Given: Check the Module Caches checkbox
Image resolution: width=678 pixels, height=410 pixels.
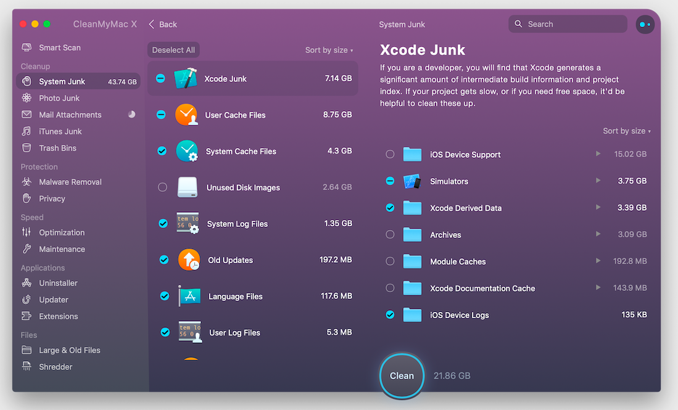Looking at the screenshot, I should [x=390, y=261].
